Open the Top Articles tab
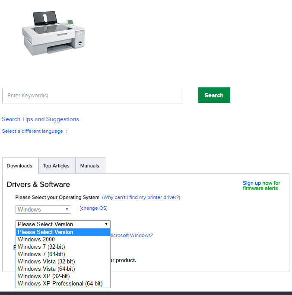 [56, 166]
